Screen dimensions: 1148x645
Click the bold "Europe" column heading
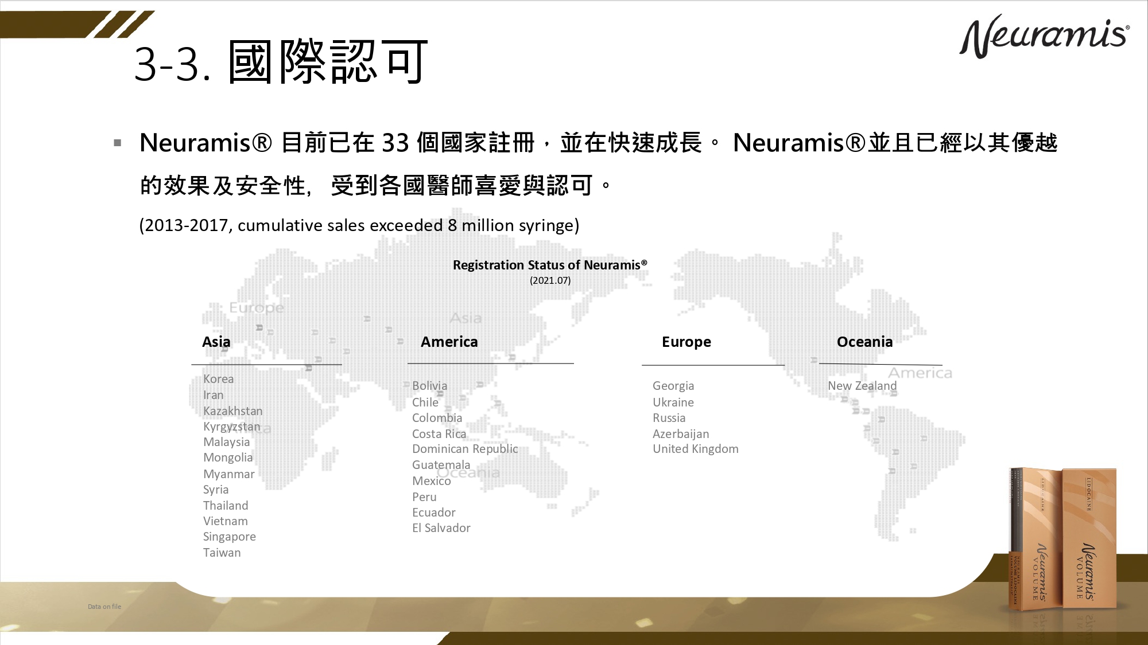tap(687, 342)
